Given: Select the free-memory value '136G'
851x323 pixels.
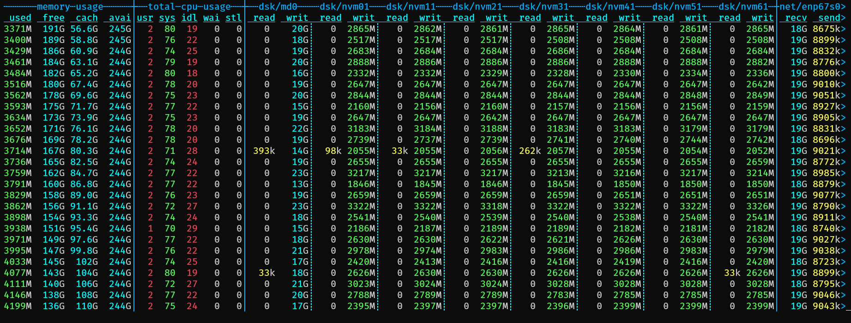Looking at the screenshot, I should pos(54,306).
